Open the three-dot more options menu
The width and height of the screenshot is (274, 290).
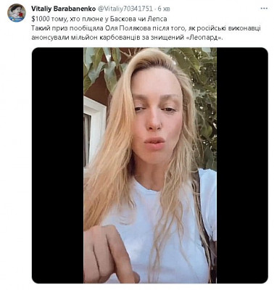pyautogui.click(x=264, y=9)
